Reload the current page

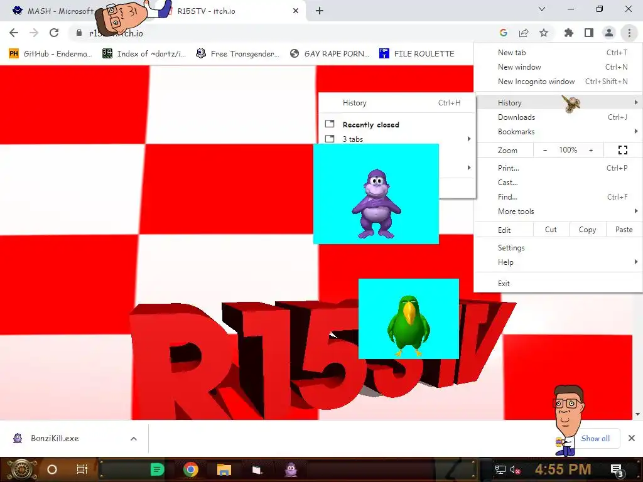(x=54, y=33)
